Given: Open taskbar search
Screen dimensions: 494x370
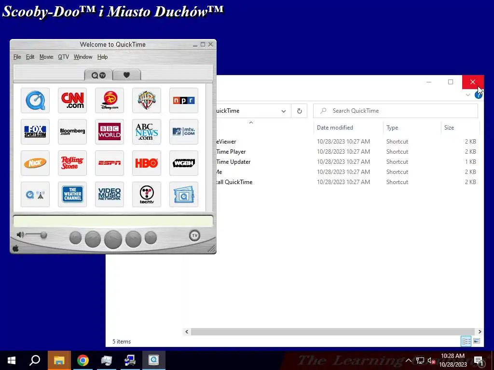Looking at the screenshot, I should pyautogui.click(x=35, y=360).
